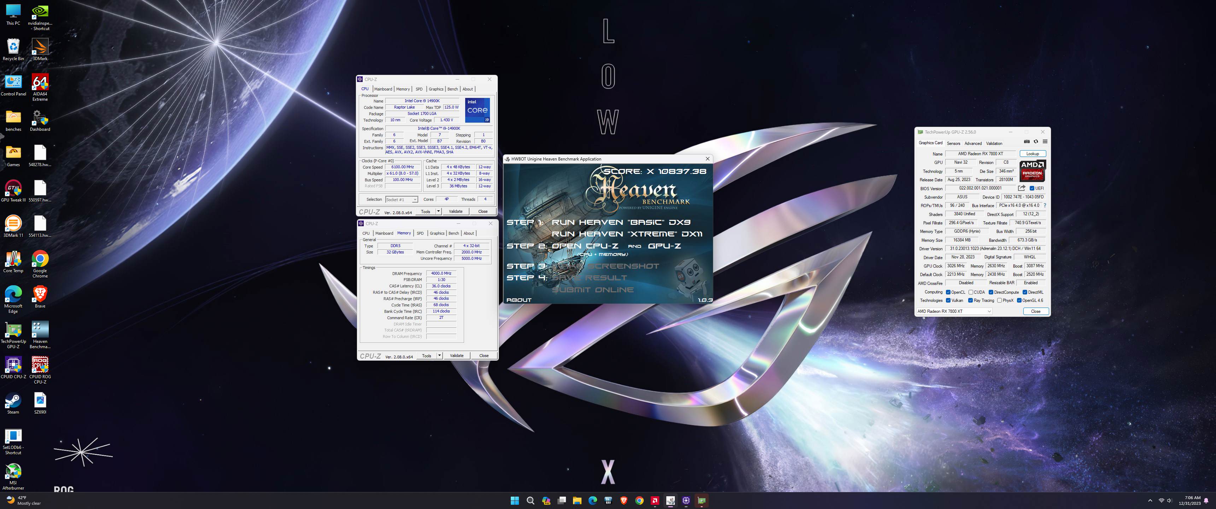Open File Explorer from the taskbar
This screenshot has width=1216, height=509.
point(577,501)
